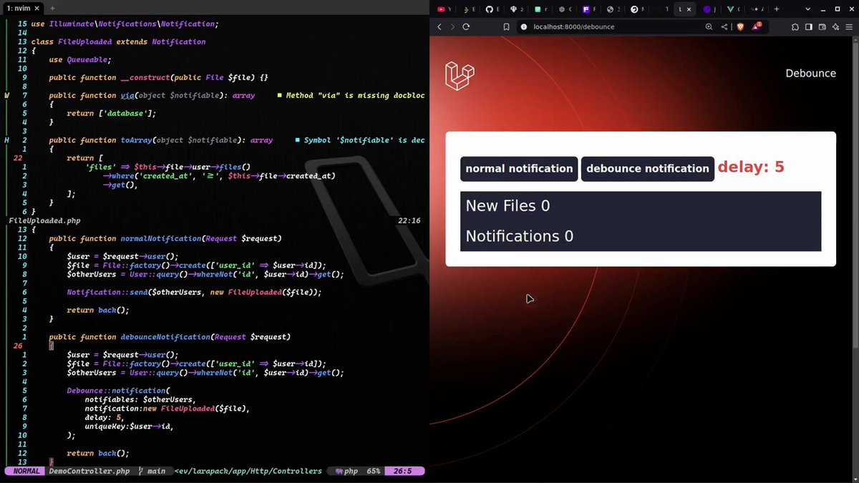Screen dimensions: 859x483
Task: Place cursor on 'class FileUploaded extends Notification'
Action: pos(118,42)
